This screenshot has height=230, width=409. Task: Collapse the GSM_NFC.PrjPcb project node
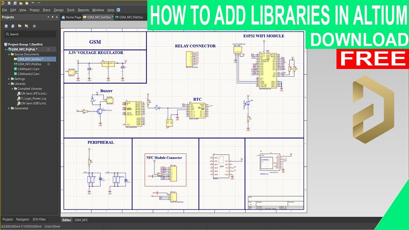tap(5, 50)
